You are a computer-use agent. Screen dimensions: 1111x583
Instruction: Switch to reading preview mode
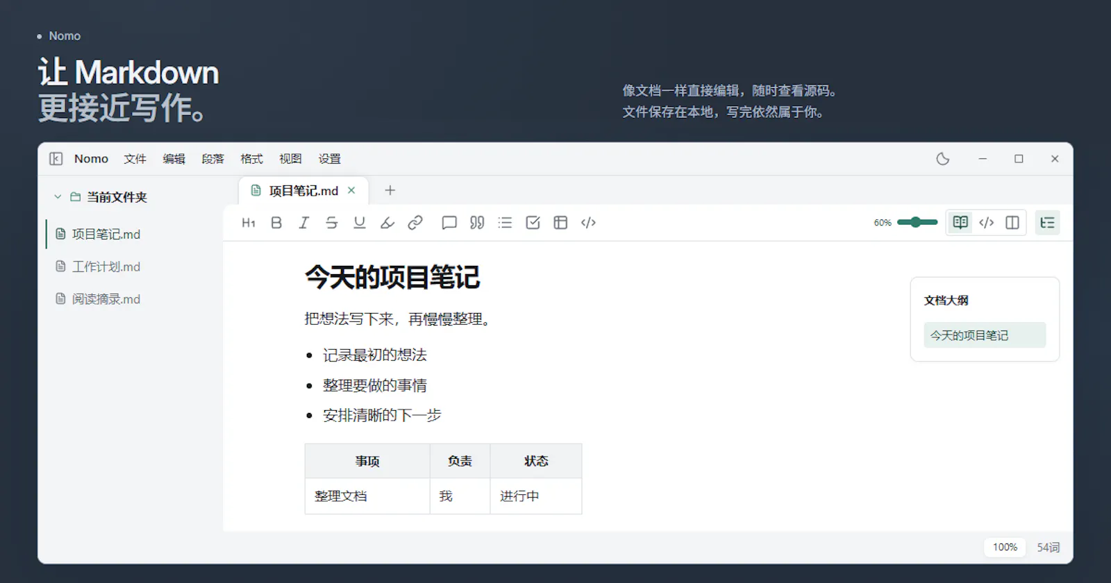tap(960, 223)
